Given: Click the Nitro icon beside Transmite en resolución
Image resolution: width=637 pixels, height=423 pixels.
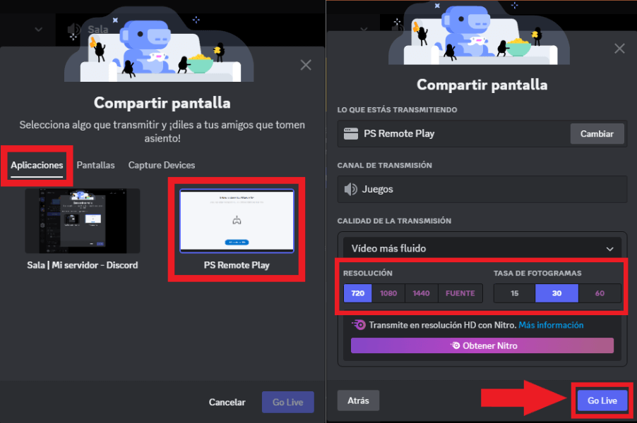Looking at the screenshot, I should (359, 325).
